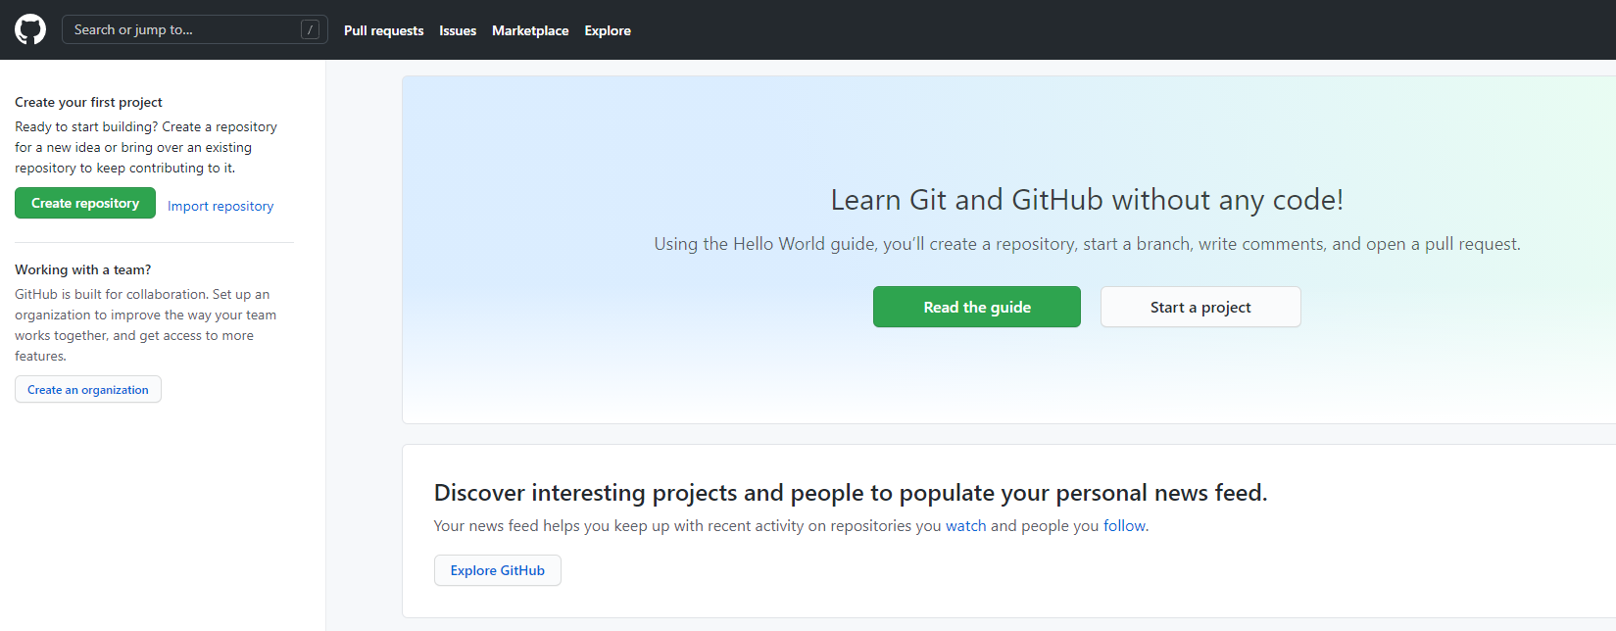Click the 'Ready to start building?' paragraph
1616x631 pixels.
(x=146, y=147)
